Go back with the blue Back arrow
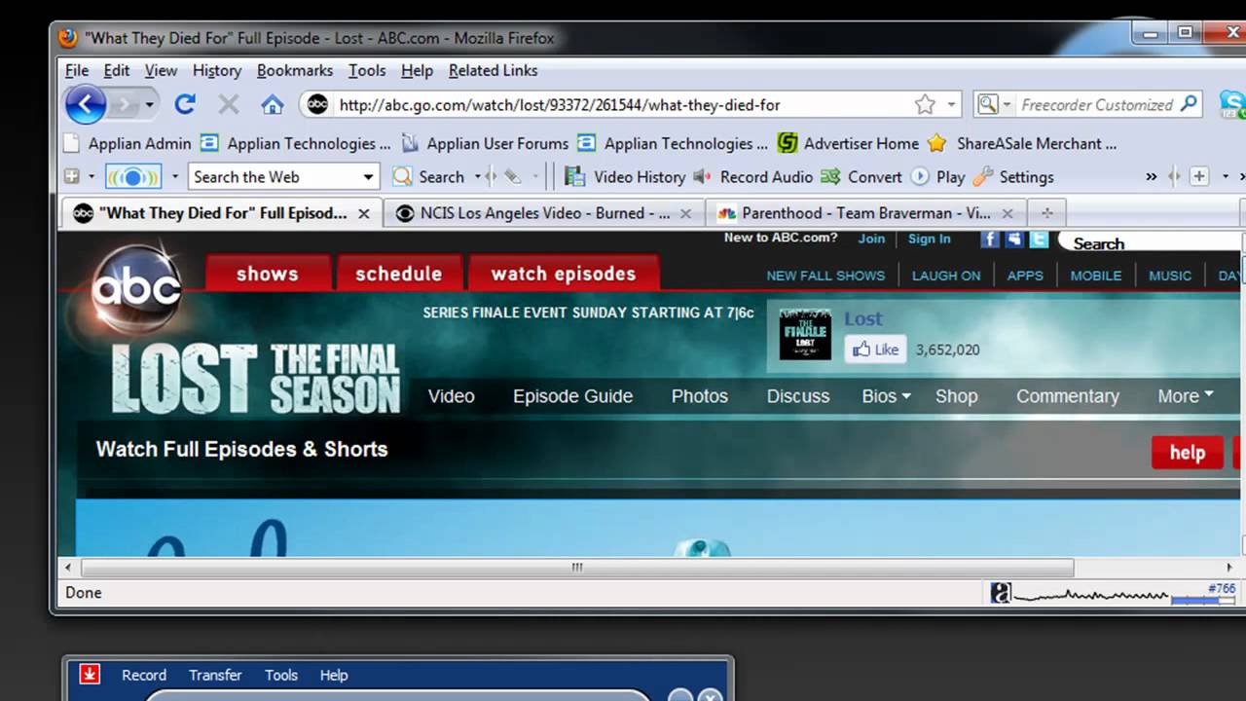This screenshot has width=1246, height=701. [x=86, y=104]
